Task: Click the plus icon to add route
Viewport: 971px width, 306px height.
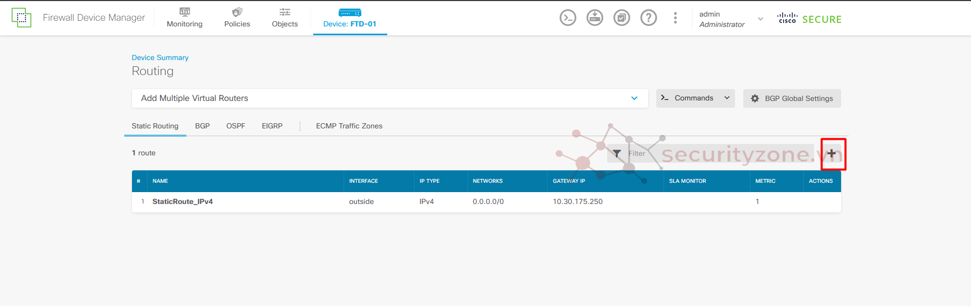Action: [831, 153]
